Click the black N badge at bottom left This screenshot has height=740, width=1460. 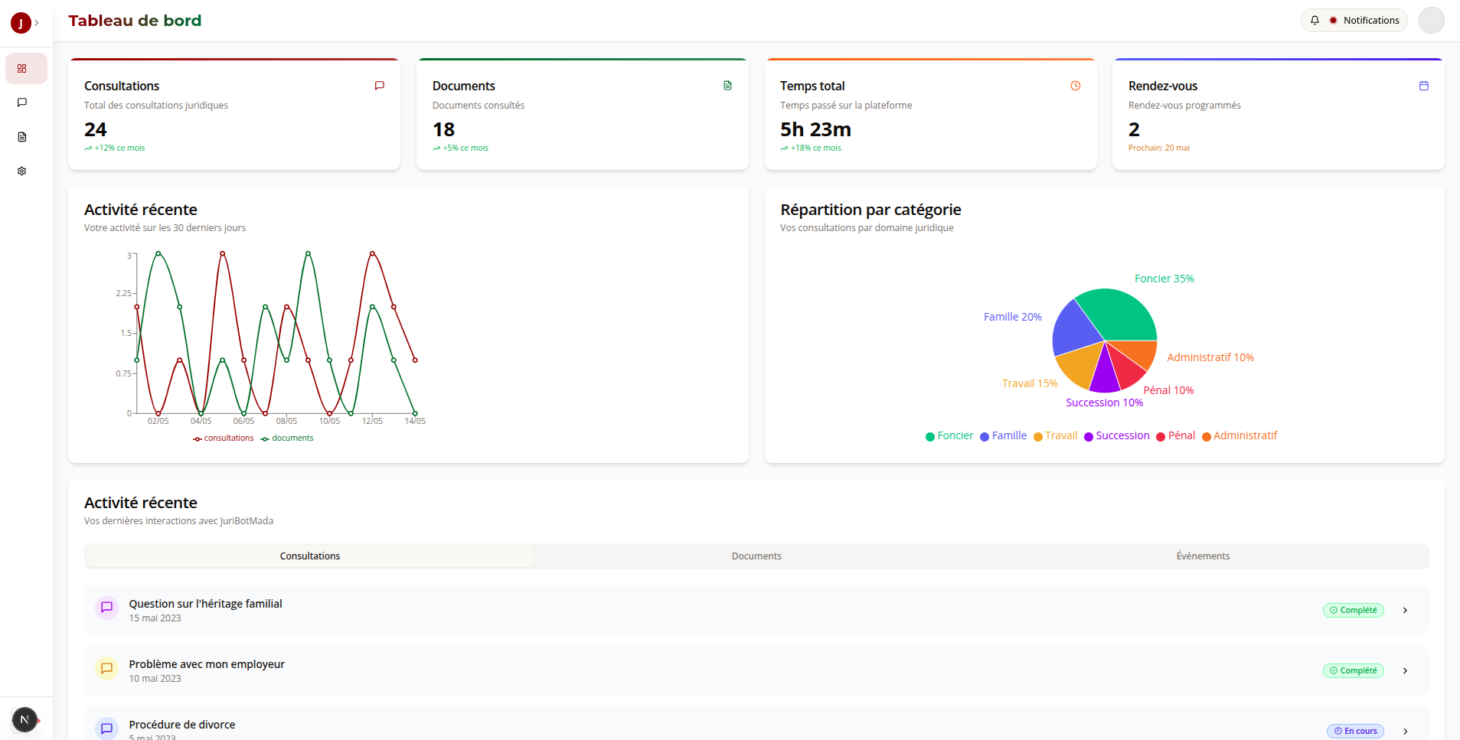point(24,719)
